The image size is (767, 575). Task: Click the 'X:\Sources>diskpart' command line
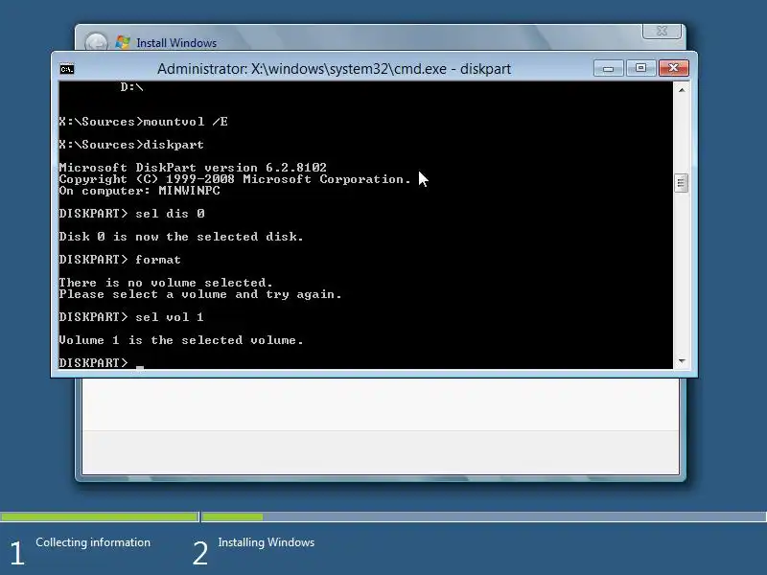pyautogui.click(x=131, y=145)
